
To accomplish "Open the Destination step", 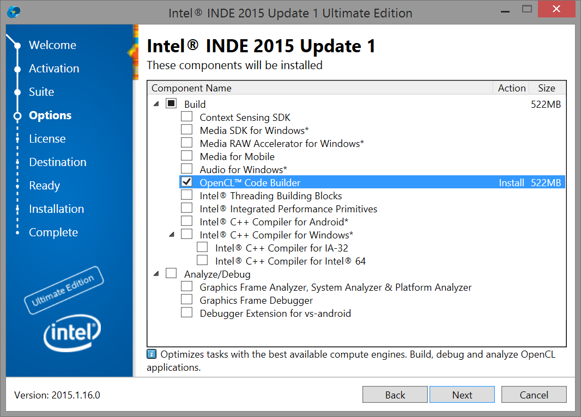I will click(58, 162).
